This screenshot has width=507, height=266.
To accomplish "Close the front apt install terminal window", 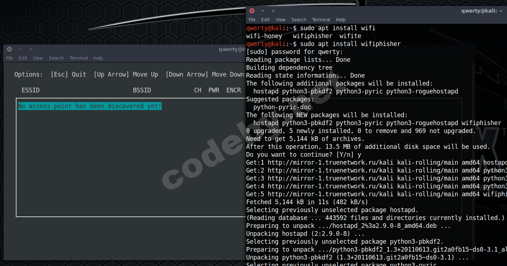I will (252, 11).
